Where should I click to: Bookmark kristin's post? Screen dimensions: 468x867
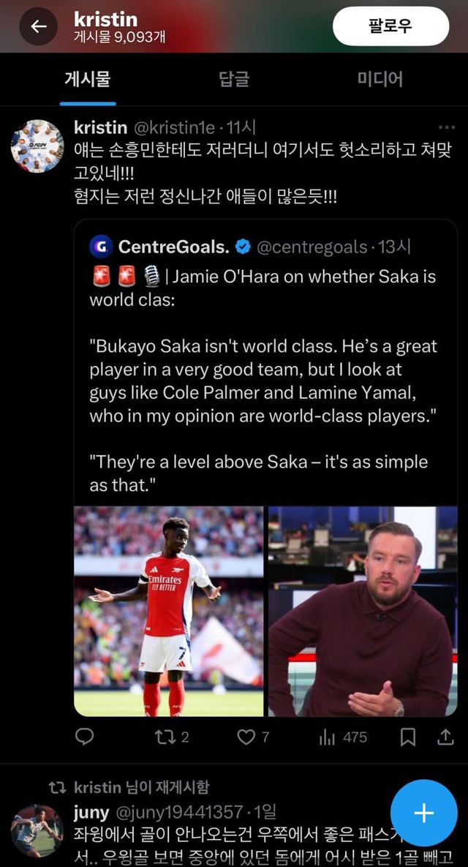tap(409, 737)
